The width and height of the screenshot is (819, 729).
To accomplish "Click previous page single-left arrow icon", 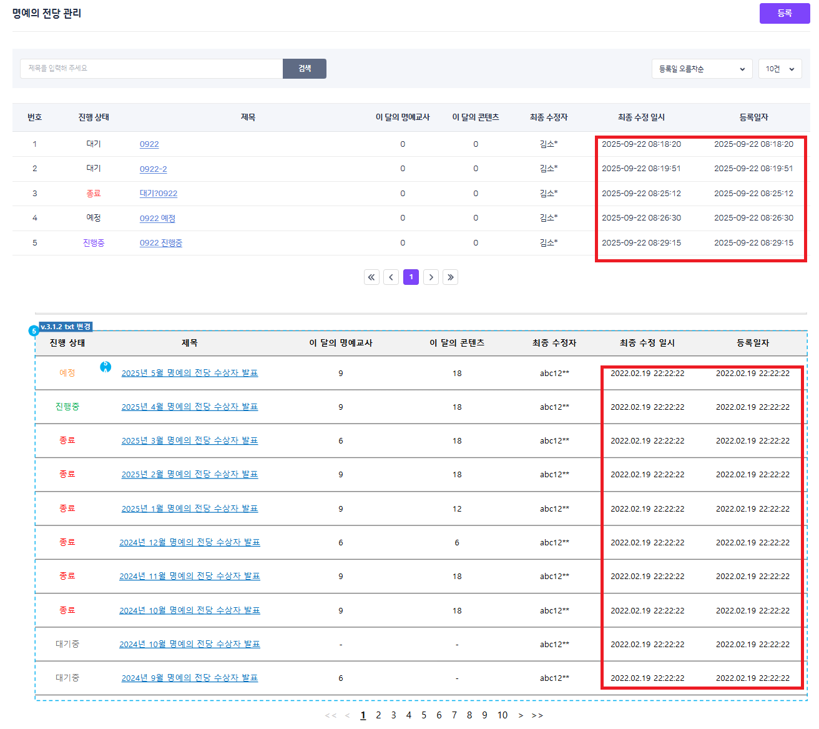I will pos(391,277).
